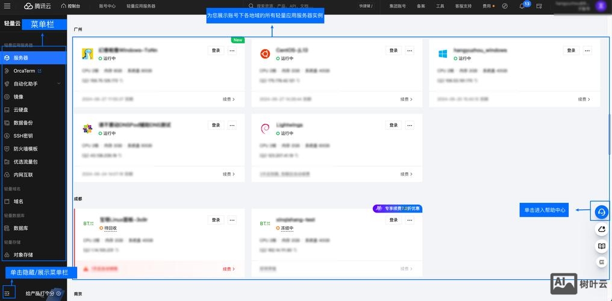Click the CentOS server's more options (…) button
Image resolution: width=612 pixels, height=301 pixels.
tap(410, 51)
